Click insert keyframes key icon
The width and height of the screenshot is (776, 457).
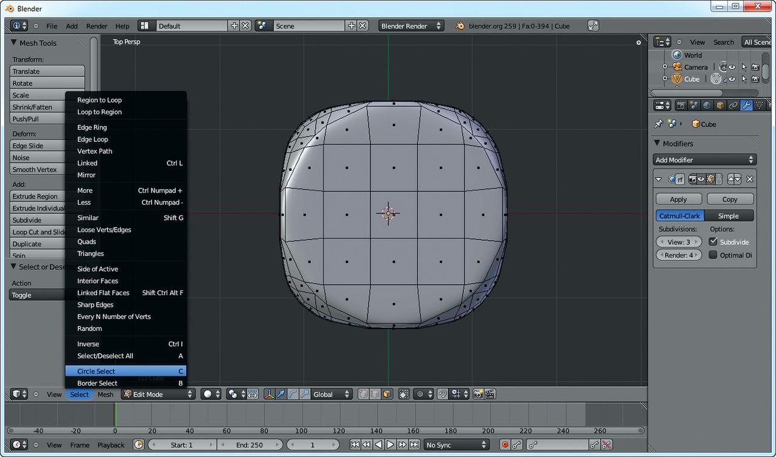[594, 445]
